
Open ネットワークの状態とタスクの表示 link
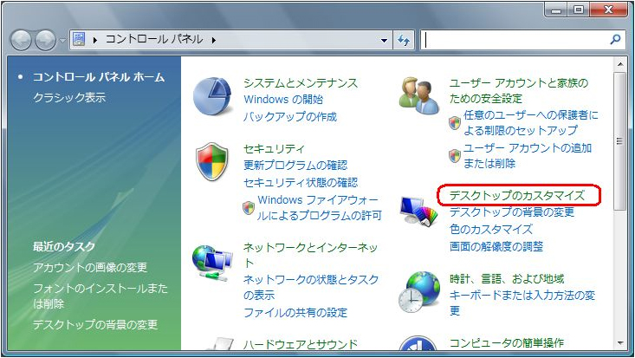[x=311, y=288]
